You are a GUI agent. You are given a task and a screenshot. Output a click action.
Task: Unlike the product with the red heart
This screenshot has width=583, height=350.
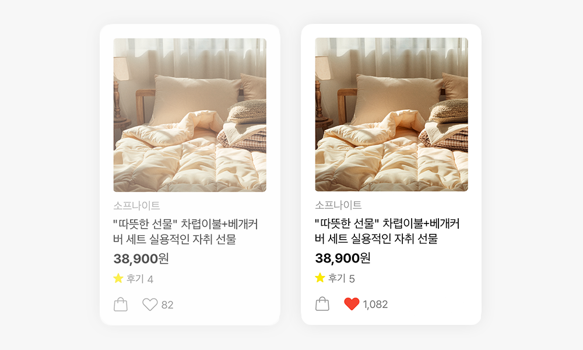point(352,304)
